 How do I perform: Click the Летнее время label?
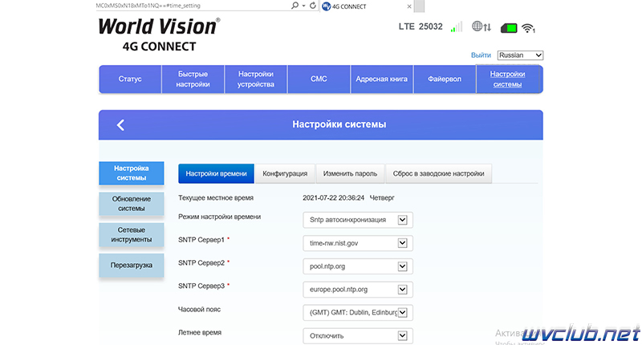tap(200, 333)
